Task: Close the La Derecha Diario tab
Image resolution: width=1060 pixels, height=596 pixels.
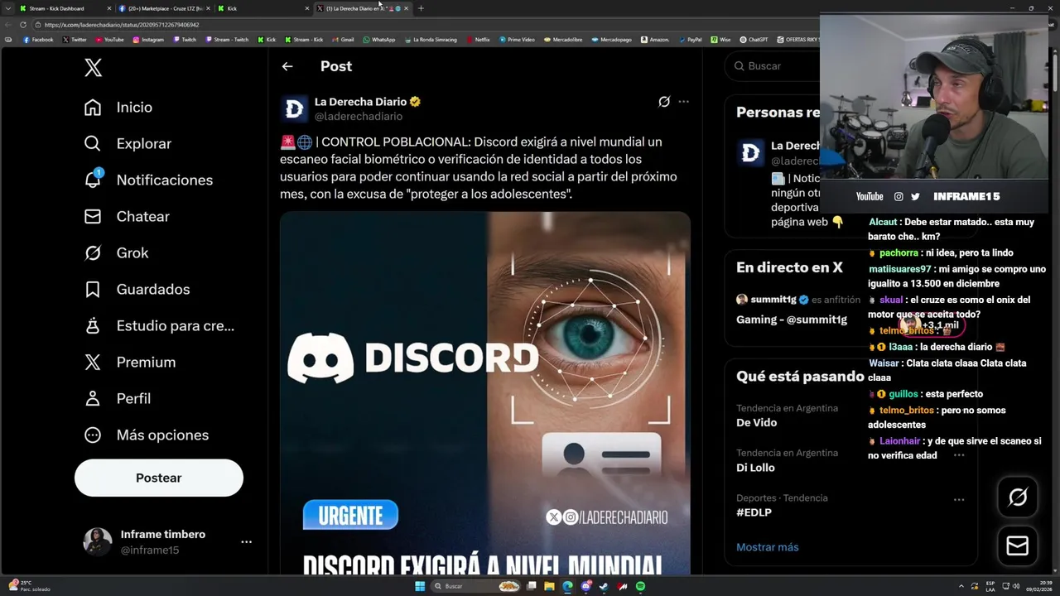Action: (x=406, y=8)
